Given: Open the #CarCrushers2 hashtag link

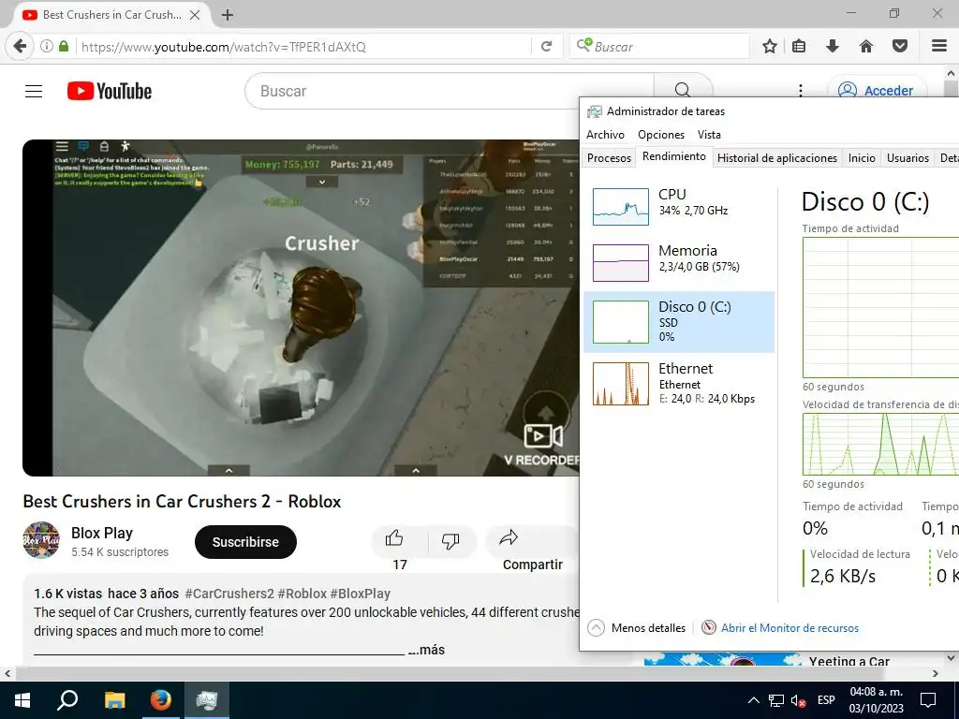Looking at the screenshot, I should point(229,594).
